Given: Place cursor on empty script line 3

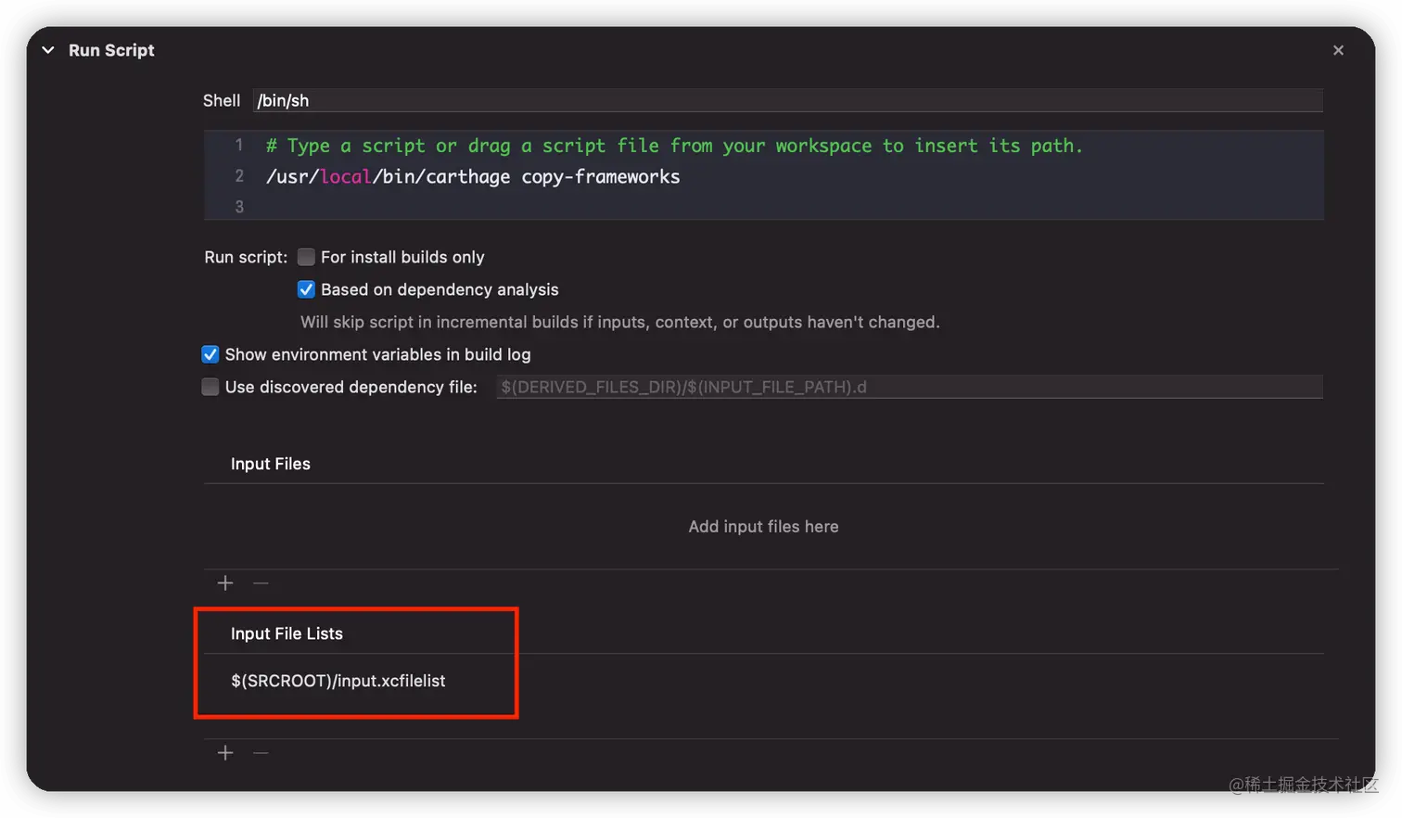Looking at the screenshot, I should [x=764, y=207].
